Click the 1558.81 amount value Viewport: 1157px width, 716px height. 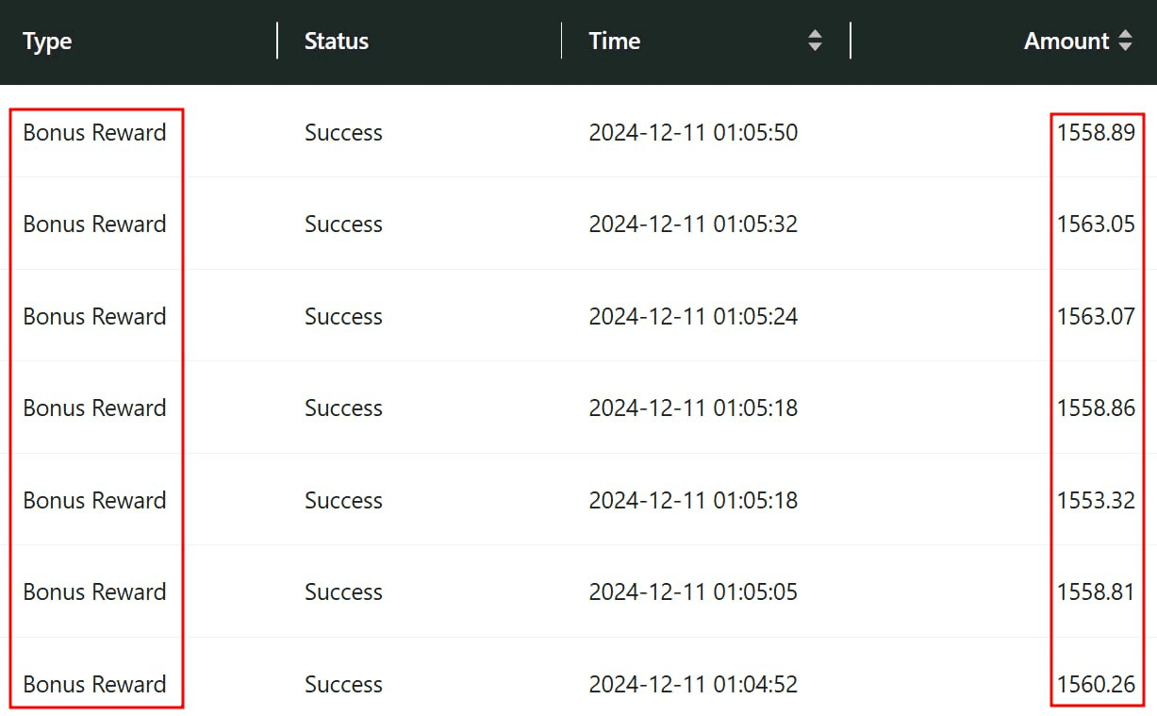(x=1096, y=592)
